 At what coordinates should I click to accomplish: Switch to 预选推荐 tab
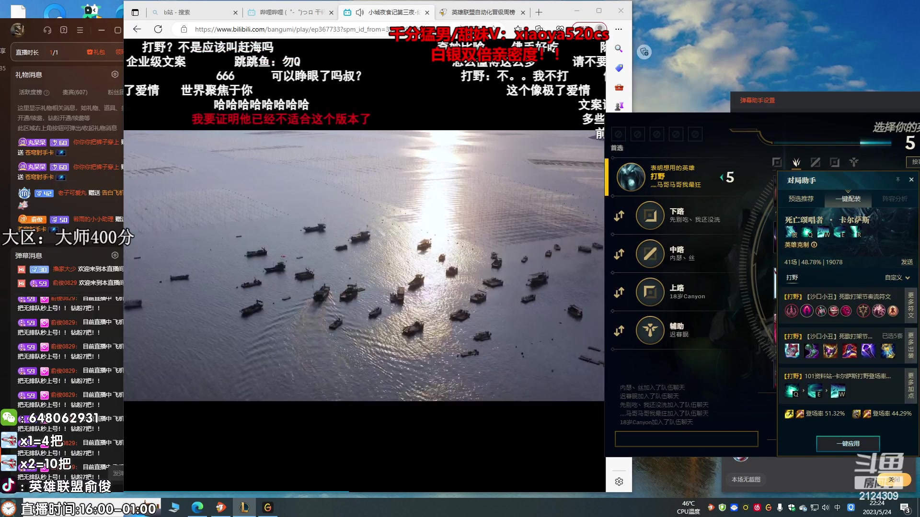coord(801,199)
